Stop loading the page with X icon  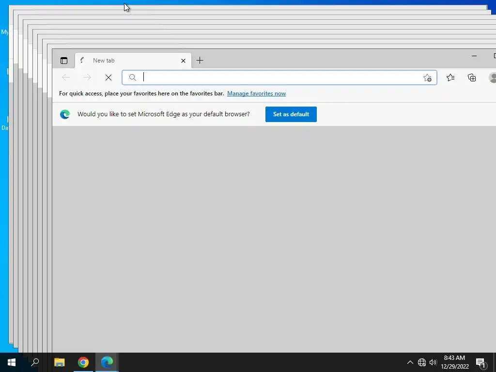pyautogui.click(x=108, y=77)
